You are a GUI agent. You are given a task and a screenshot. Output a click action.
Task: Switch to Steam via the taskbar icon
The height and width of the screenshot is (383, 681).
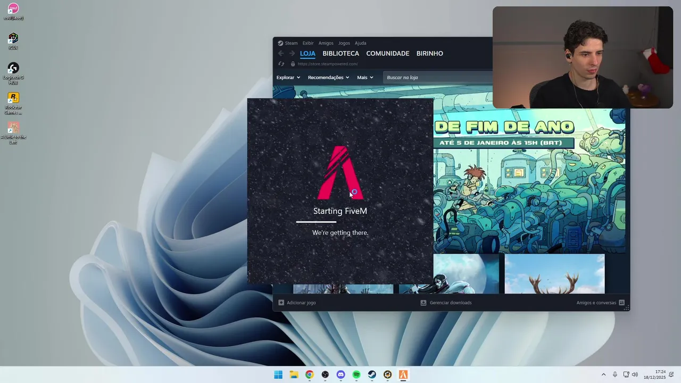(x=372, y=374)
